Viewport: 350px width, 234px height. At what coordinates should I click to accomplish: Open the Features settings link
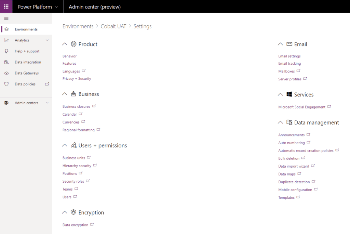(69, 64)
